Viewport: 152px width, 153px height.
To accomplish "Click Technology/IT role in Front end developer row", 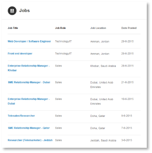I will [63, 54].
